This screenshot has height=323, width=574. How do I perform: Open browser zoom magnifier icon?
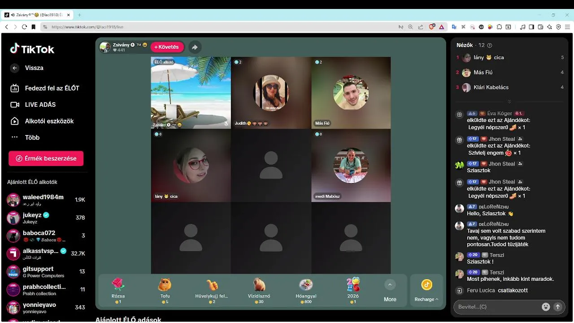[410, 27]
